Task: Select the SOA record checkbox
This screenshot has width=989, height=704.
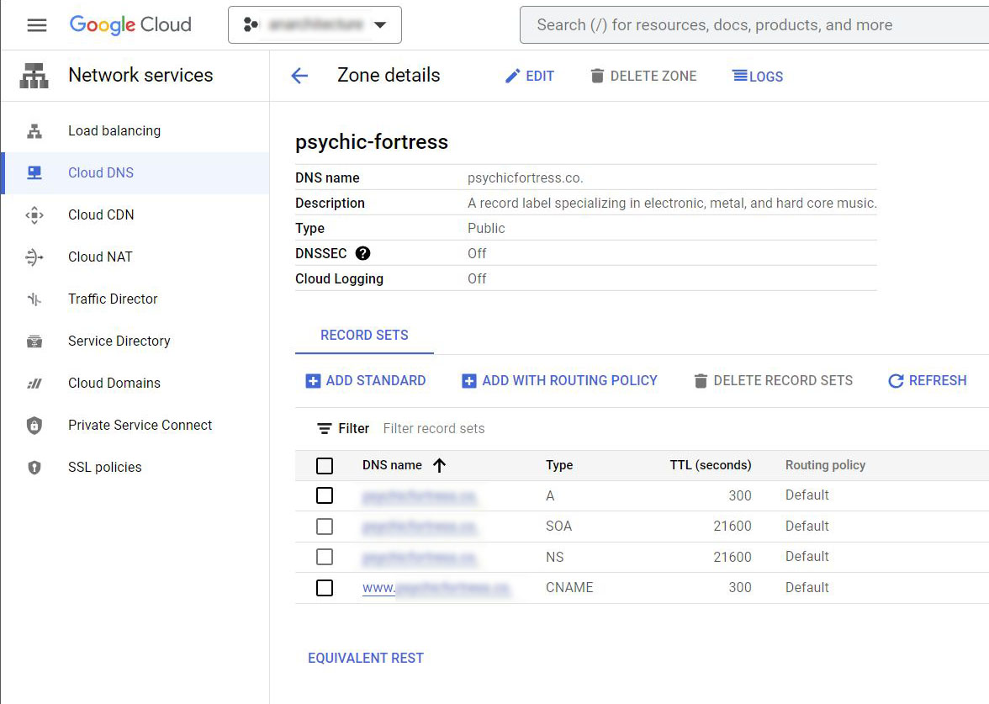Action: (x=325, y=527)
